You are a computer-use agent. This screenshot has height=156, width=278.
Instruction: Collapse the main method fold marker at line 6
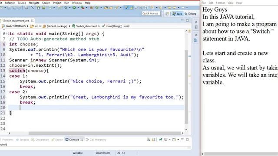[7, 33]
